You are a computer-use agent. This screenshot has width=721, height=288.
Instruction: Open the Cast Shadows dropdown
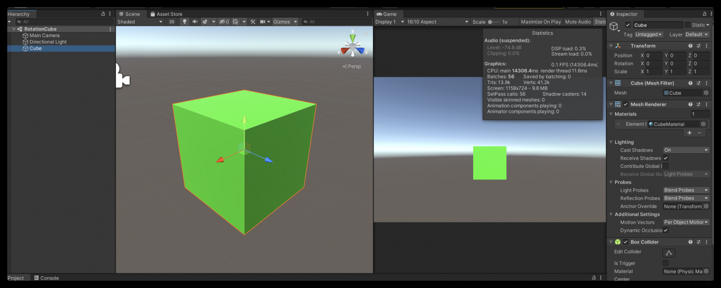[x=686, y=150]
